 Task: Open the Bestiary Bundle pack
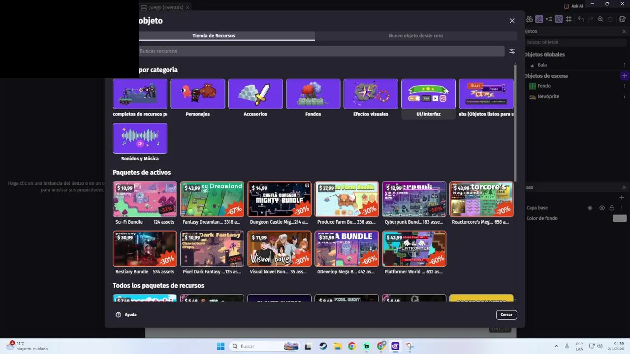[x=145, y=253]
